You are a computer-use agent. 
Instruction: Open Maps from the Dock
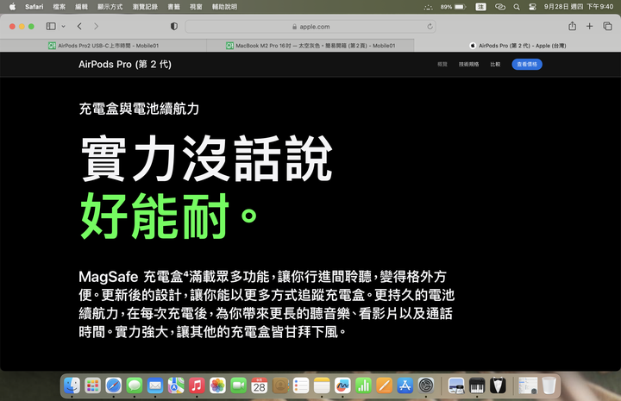[176, 385]
